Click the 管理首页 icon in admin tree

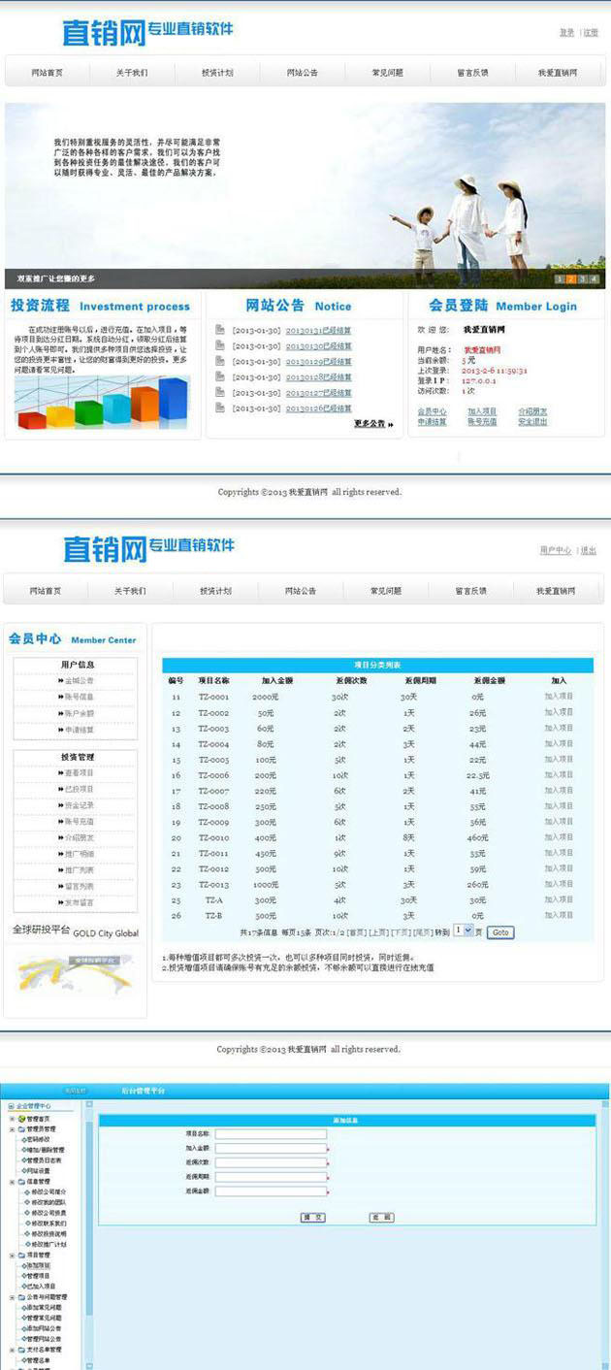[21, 1118]
